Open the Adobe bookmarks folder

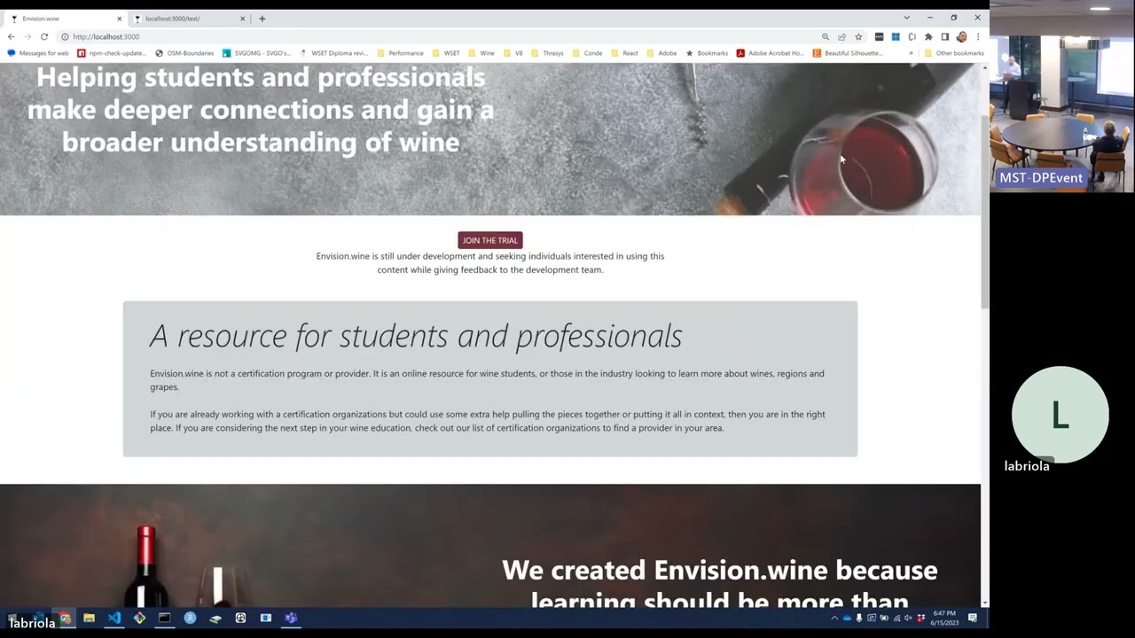pyautogui.click(x=661, y=53)
